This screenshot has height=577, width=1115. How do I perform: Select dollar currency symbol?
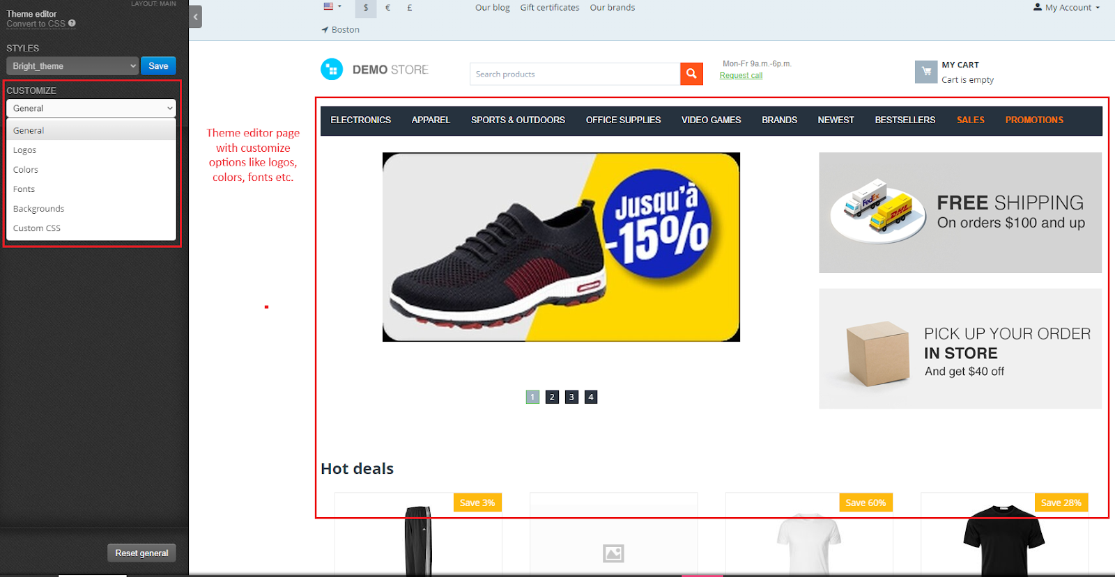click(x=365, y=8)
